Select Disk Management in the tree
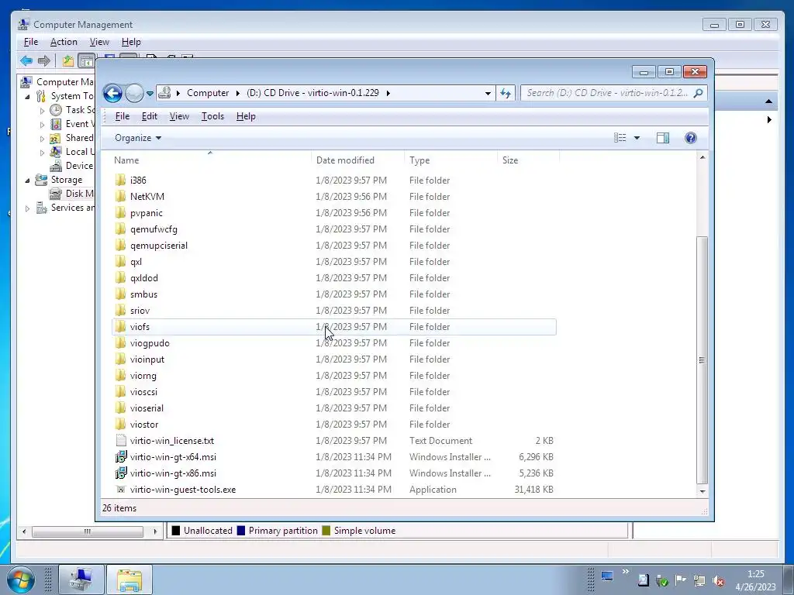The height and width of the screenshot is (595, 794). (x=71, y=193)
